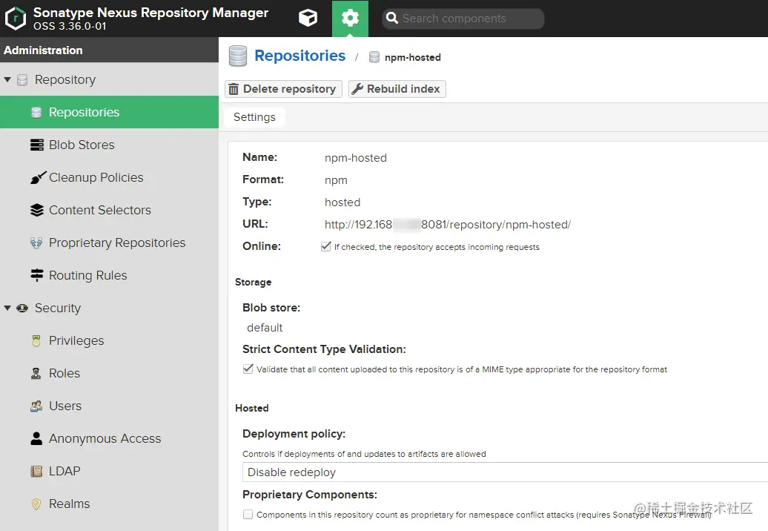Screen dimensions: 768x531
Task: Click the Delete repository button
Action: pos(283,89)
